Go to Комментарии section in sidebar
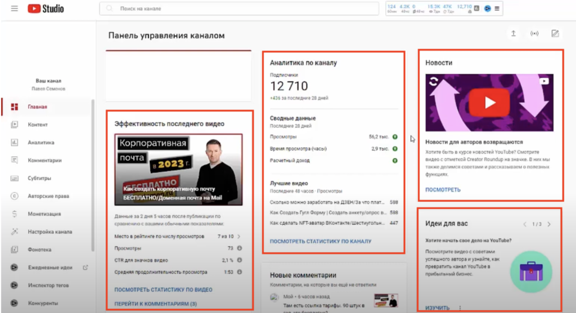Image resolution: width=576 pixels, height=313 pixels. (44, 161)
